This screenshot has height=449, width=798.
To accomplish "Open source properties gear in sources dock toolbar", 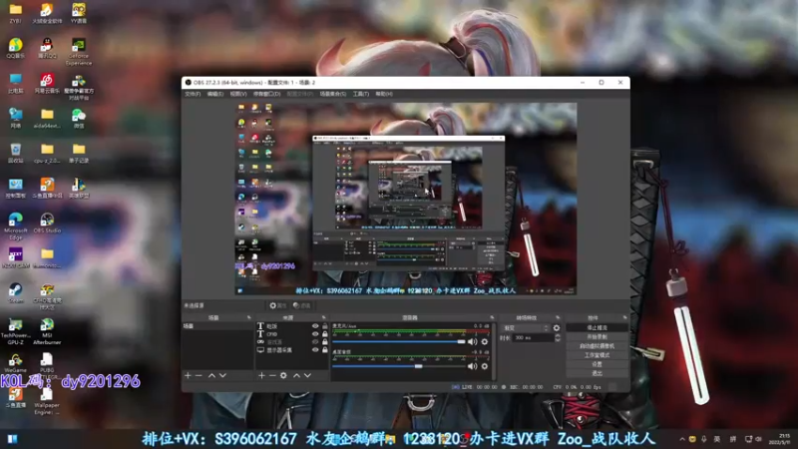I will point(283,376).
